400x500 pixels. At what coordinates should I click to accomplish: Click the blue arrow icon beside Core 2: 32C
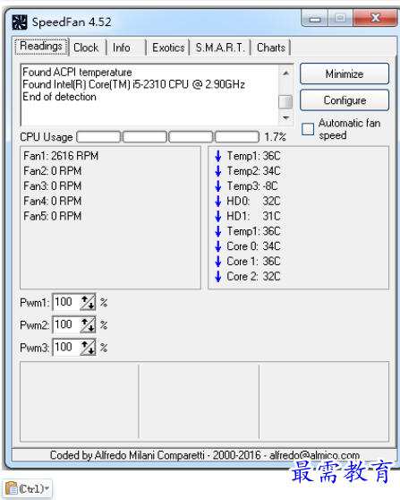tap(218, 277)
